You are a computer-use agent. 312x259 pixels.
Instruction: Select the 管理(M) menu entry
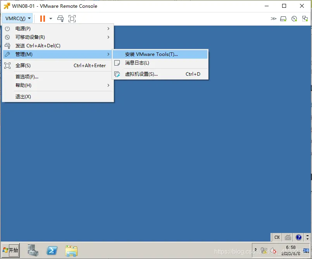[58, 54]
